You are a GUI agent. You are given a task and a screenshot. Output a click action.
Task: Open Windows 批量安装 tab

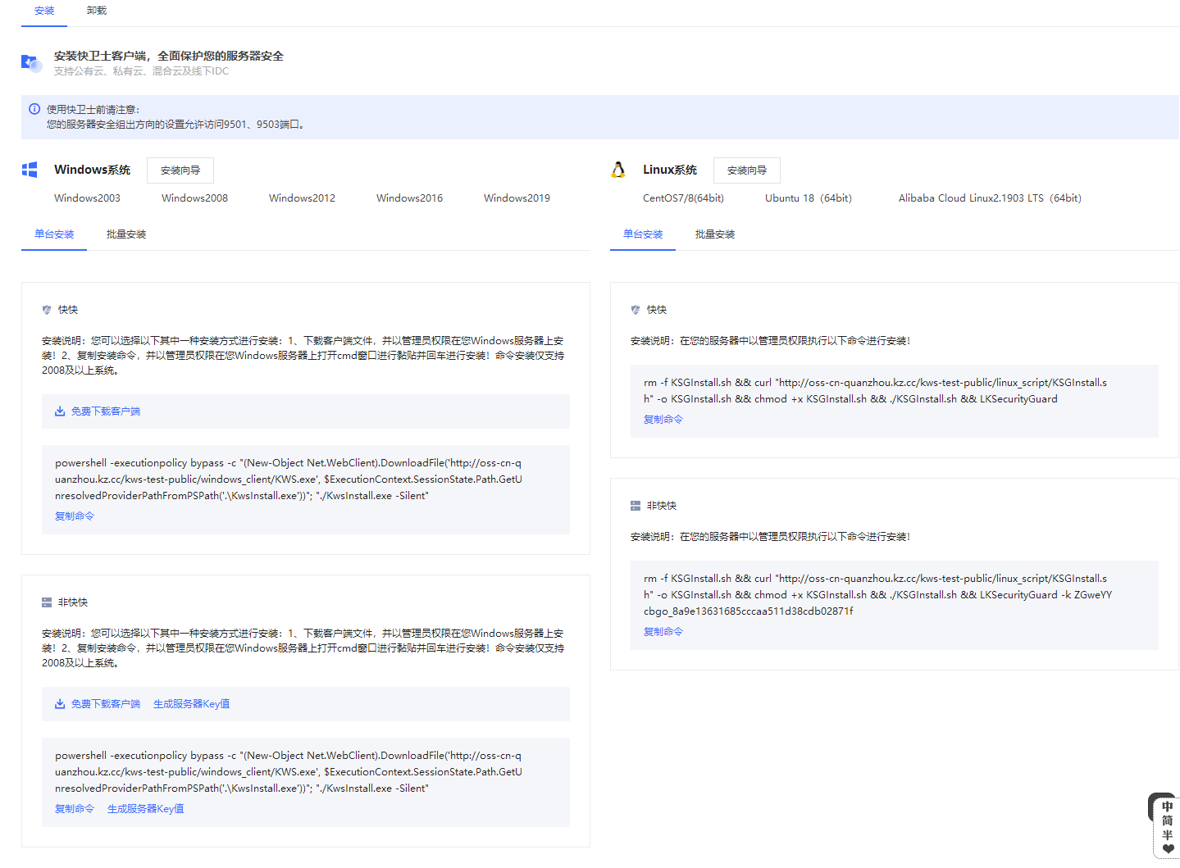126,234
